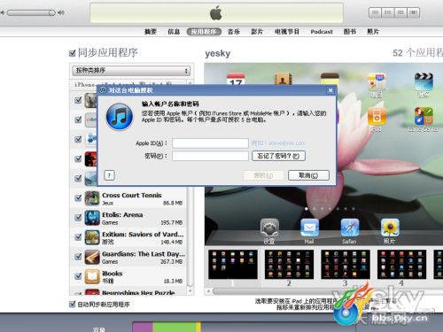Select home screen page 3 thumbnail

click(346, 265)
